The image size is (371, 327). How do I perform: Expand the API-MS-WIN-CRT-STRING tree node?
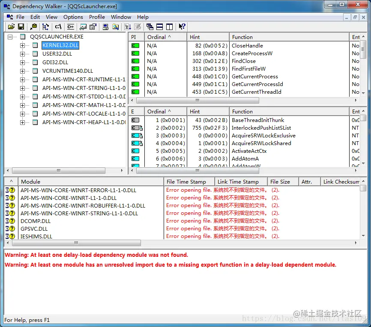pyautogui.click(x=22, y=88)
